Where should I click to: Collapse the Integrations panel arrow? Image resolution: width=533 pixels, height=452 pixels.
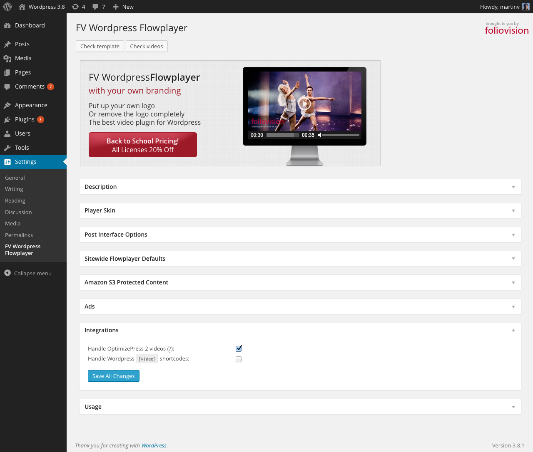click(x=513, y=330)
